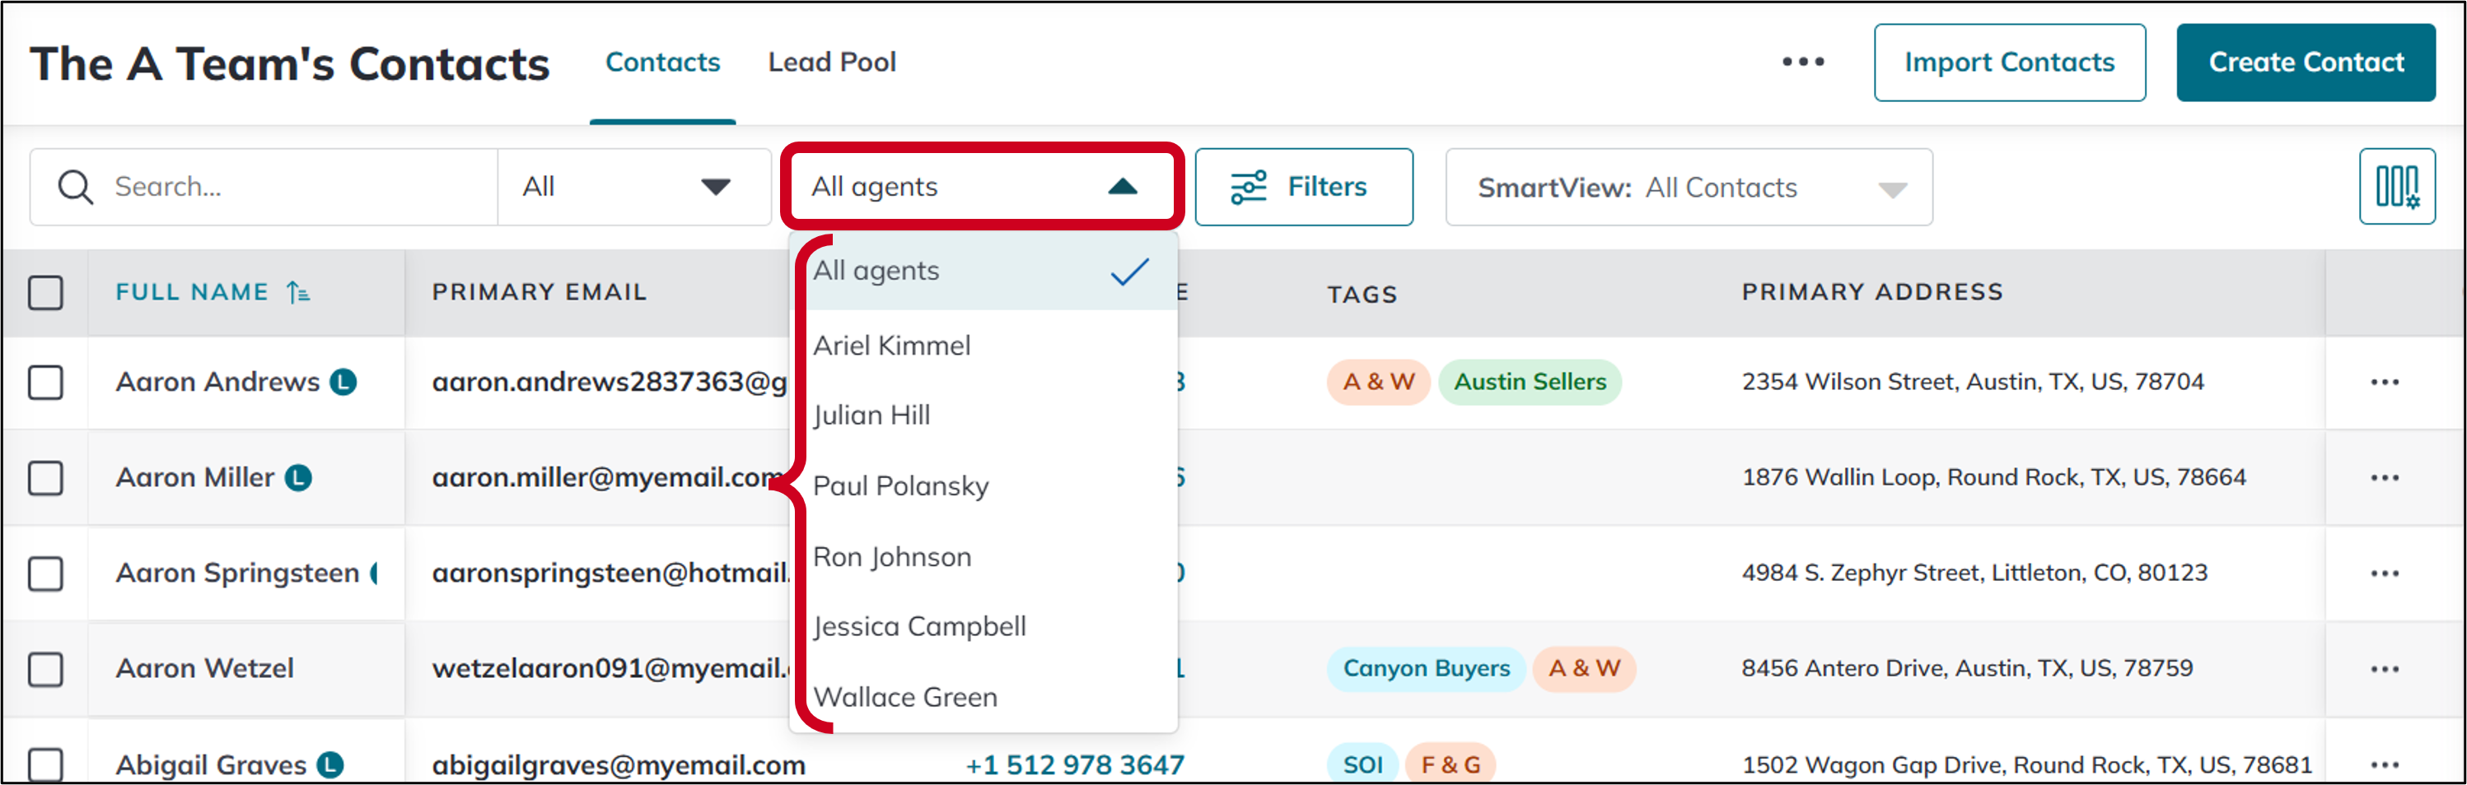This screenshot has height=785, width=2467.
Task: Click the Full Name sort ascending icon
Action: coord(298,291)
